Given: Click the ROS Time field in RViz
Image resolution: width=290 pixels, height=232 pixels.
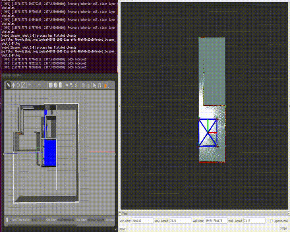Looking at the screenshot, I should (x=143, y=221).
